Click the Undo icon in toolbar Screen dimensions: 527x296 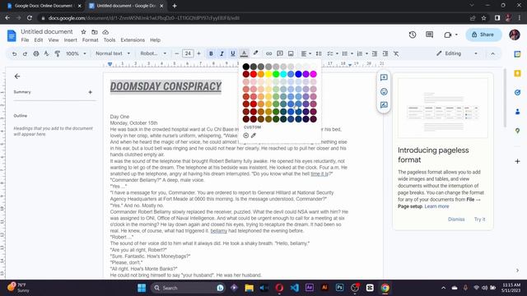[14, 53]
